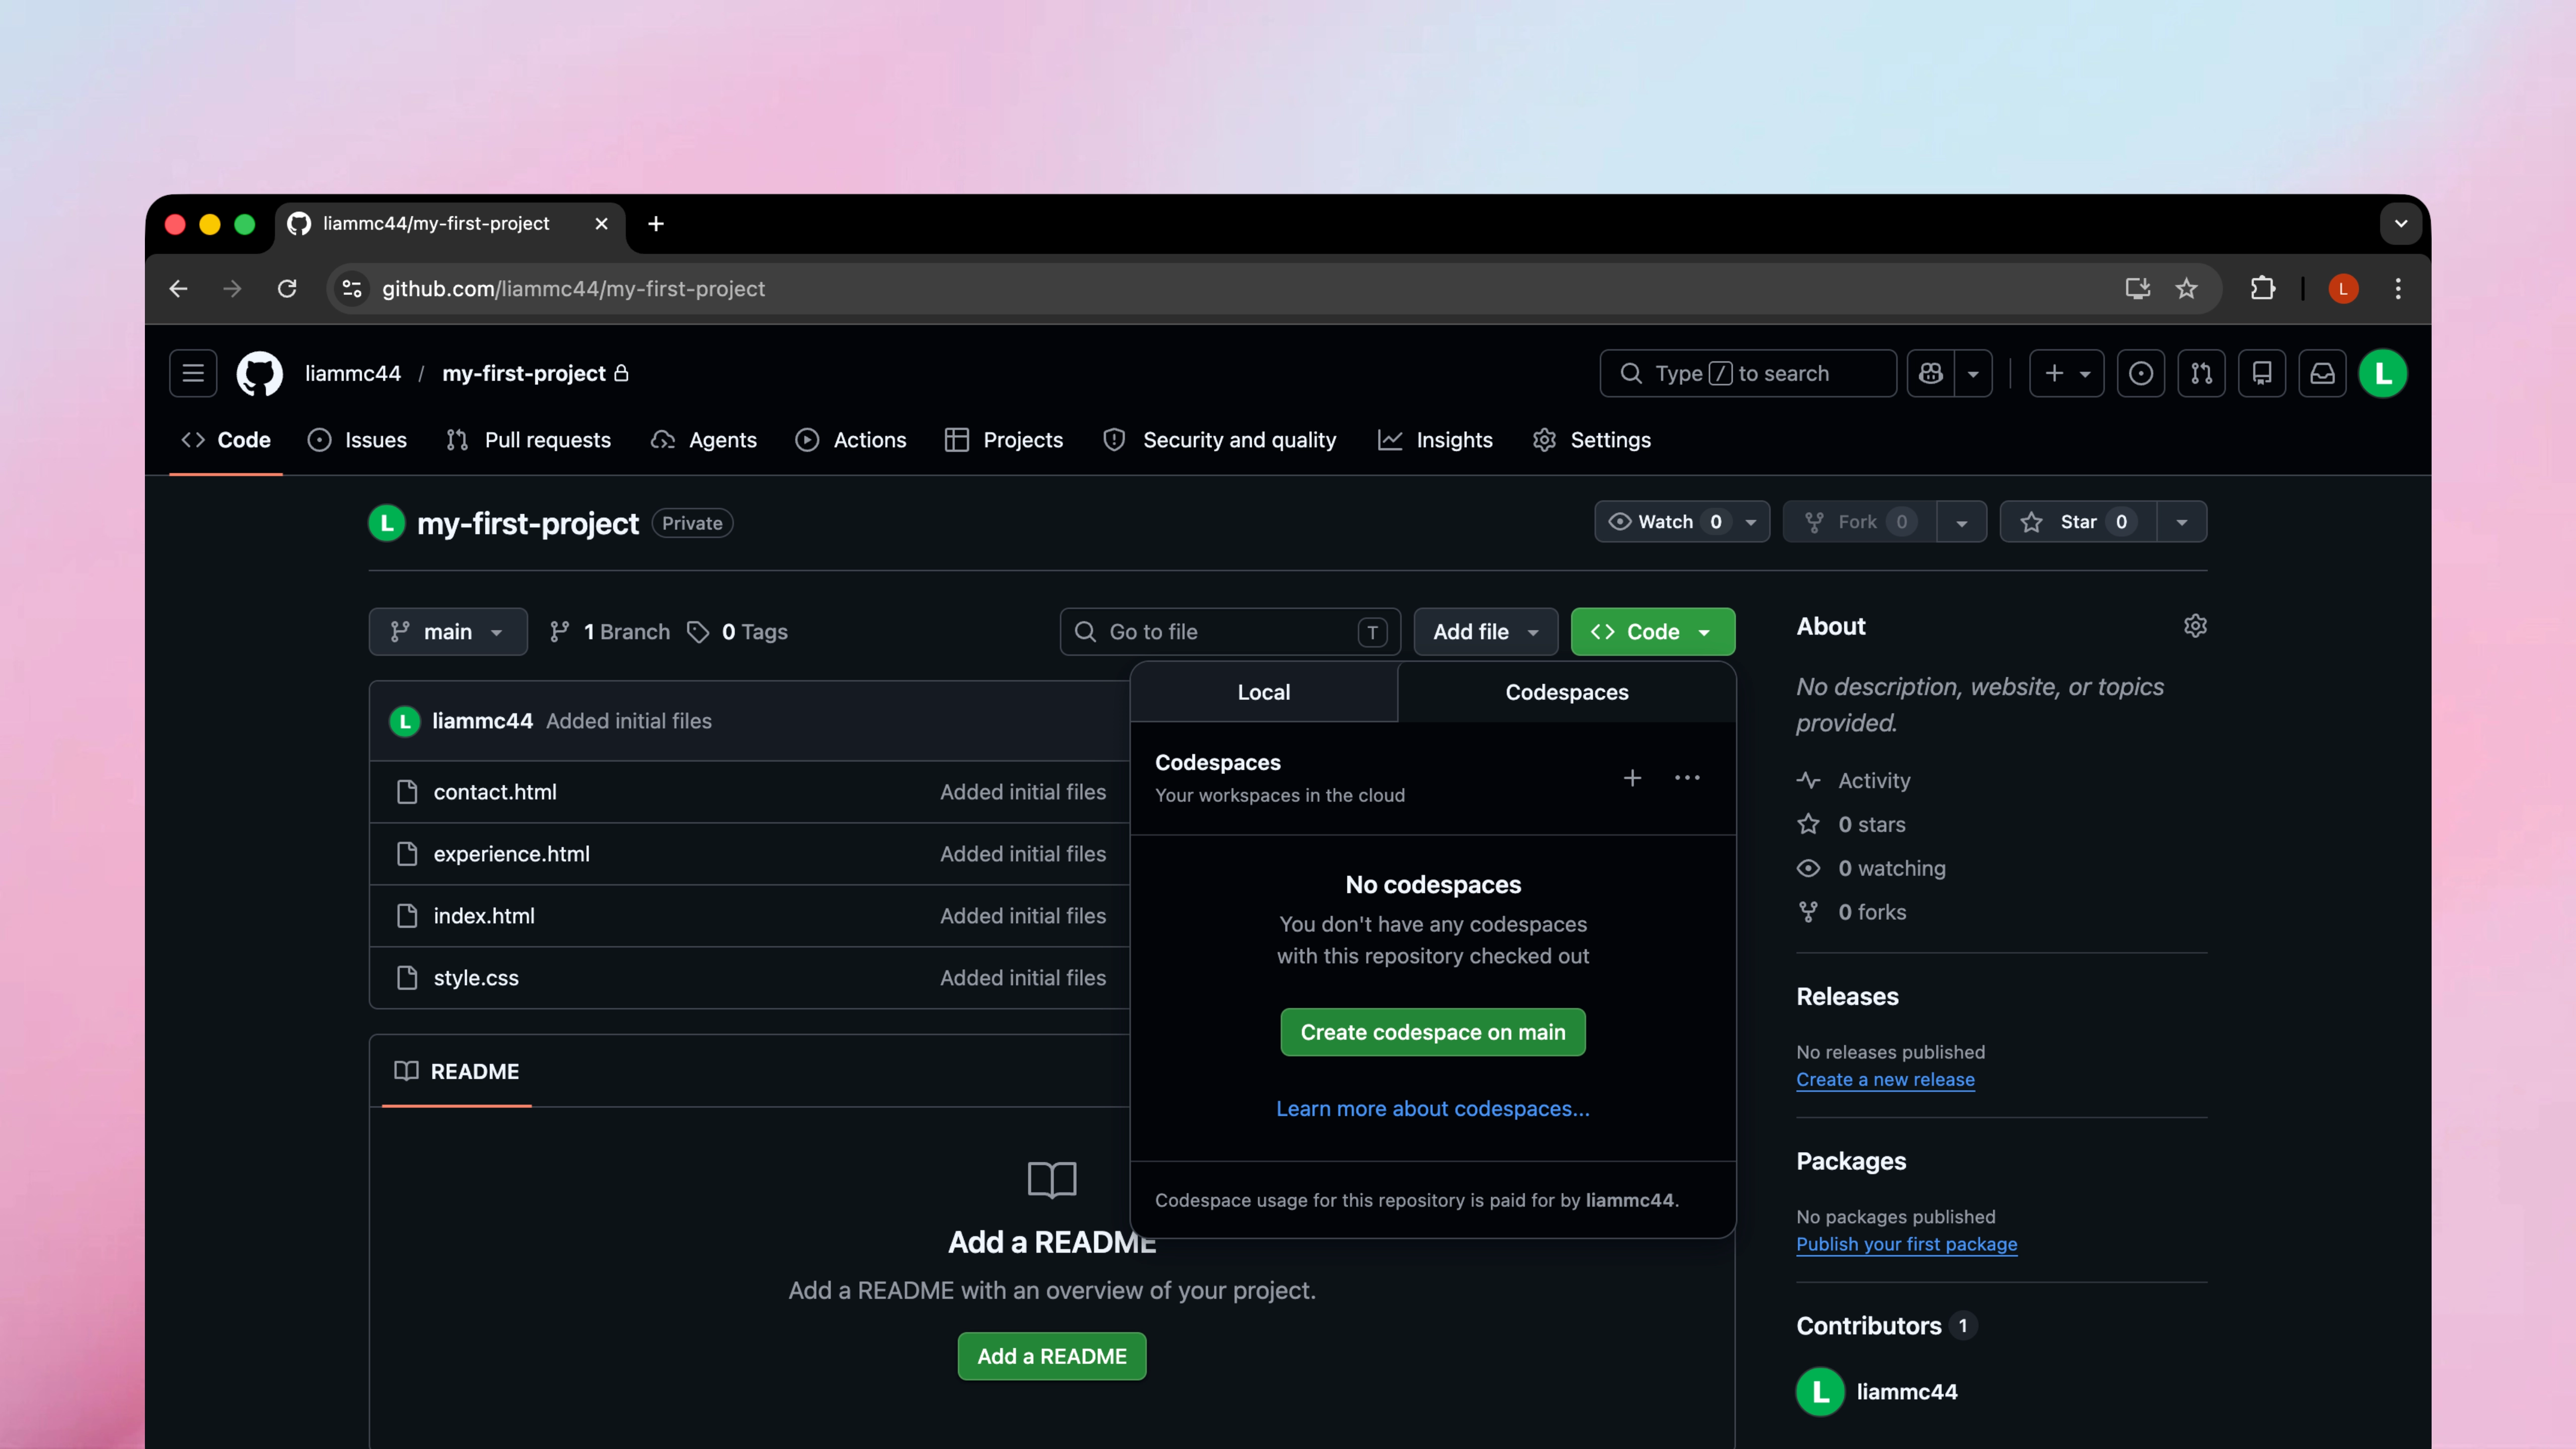The width and height of the screenshot is (2576, 1449).
Task: Reload the page with refresh icon
Action: (x=287, y=289)
